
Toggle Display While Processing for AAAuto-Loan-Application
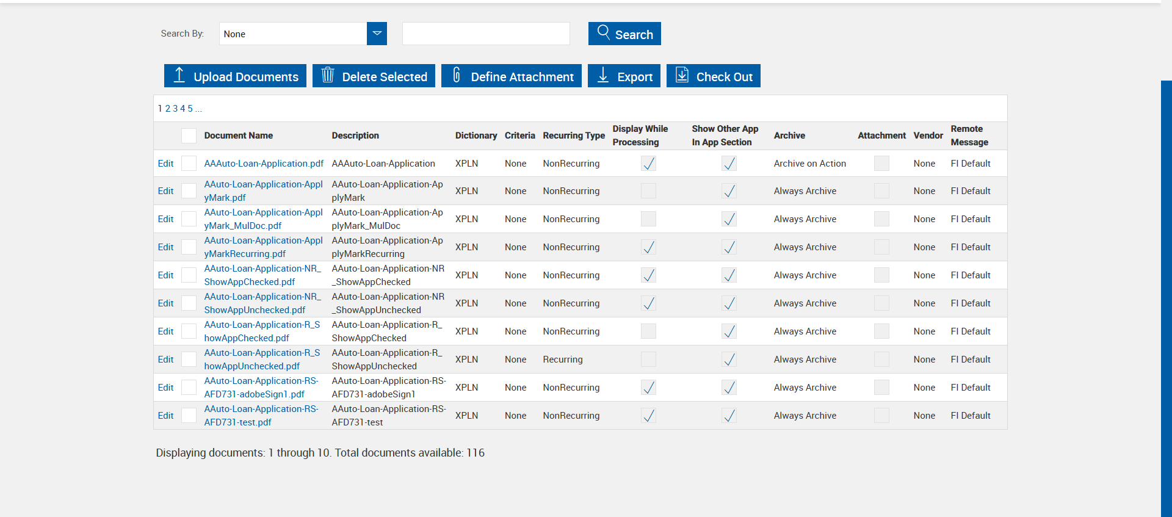(x=648, y=164)
